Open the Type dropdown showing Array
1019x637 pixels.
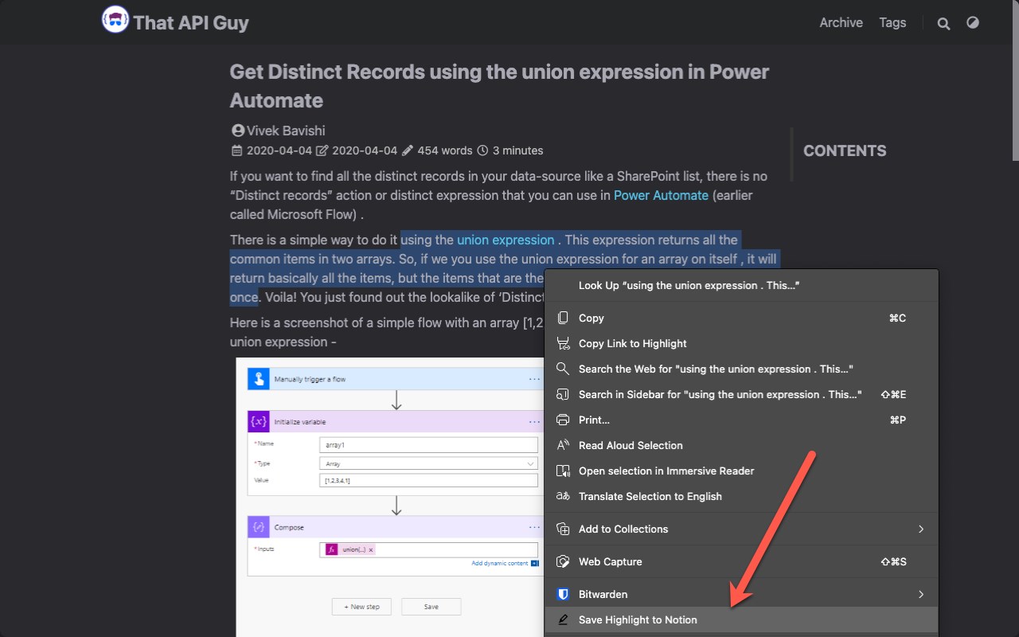(x=428, y=463)
